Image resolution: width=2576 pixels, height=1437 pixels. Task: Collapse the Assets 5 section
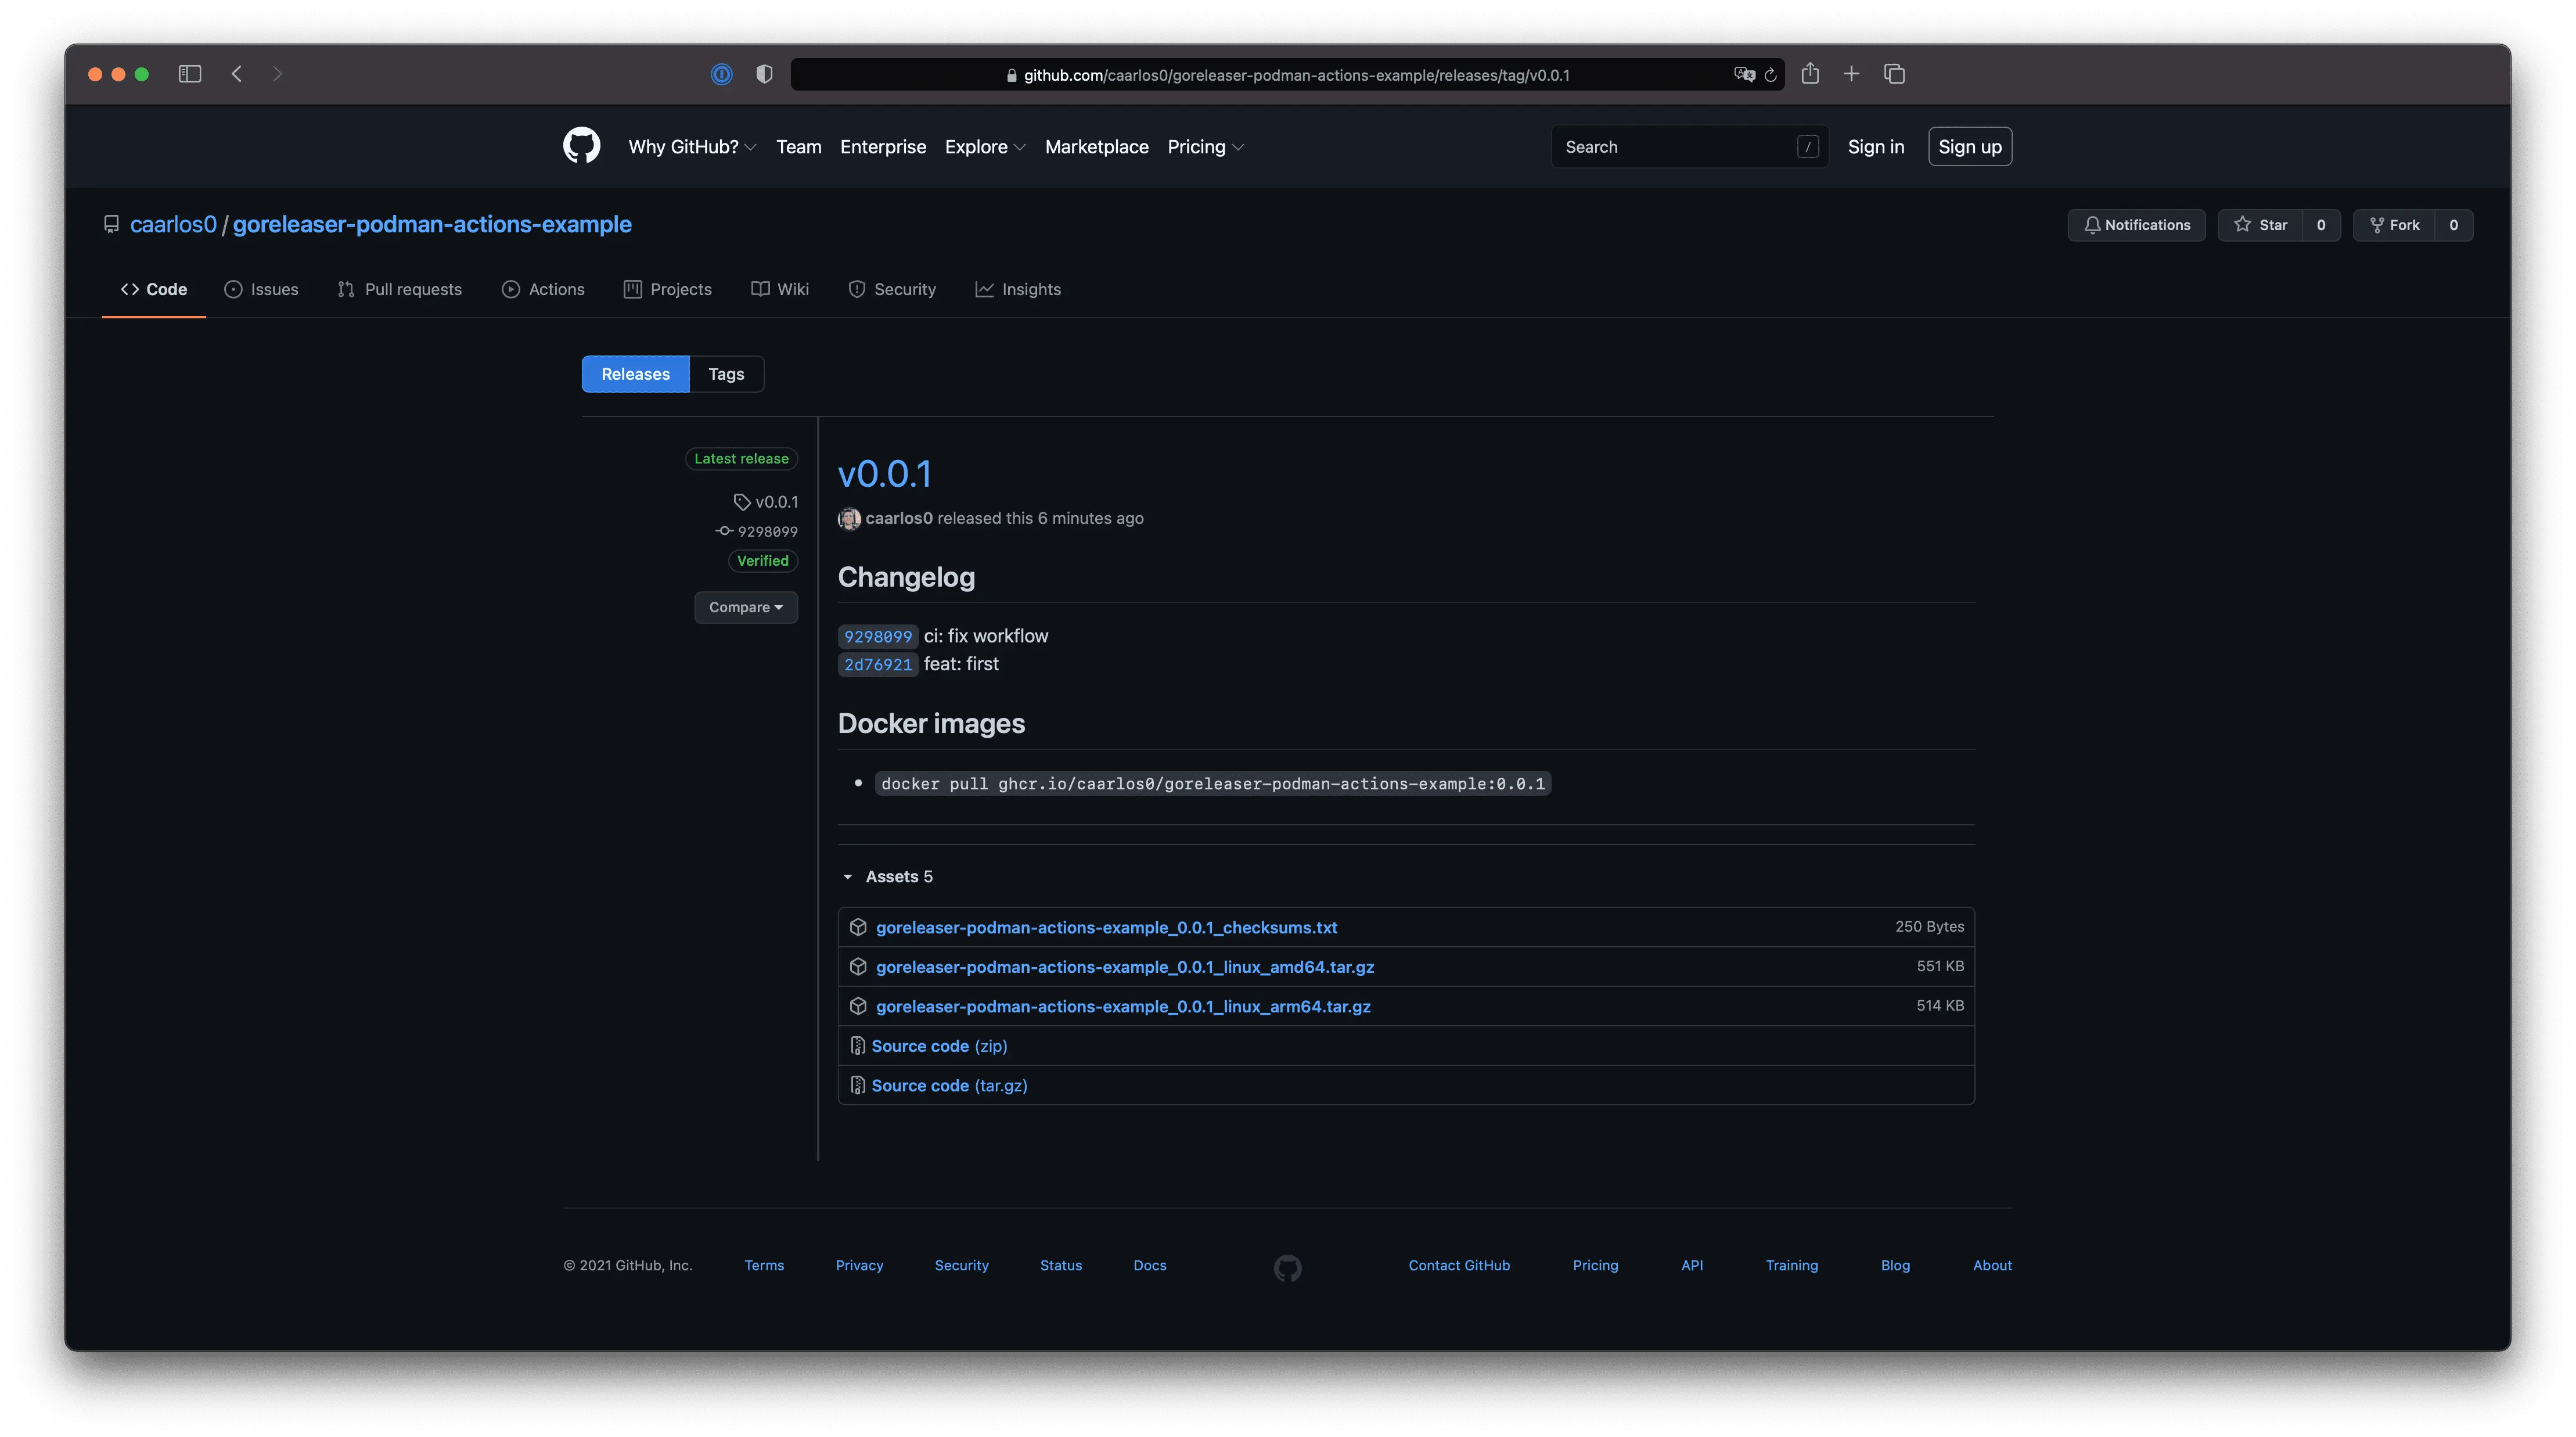(888, 876)
